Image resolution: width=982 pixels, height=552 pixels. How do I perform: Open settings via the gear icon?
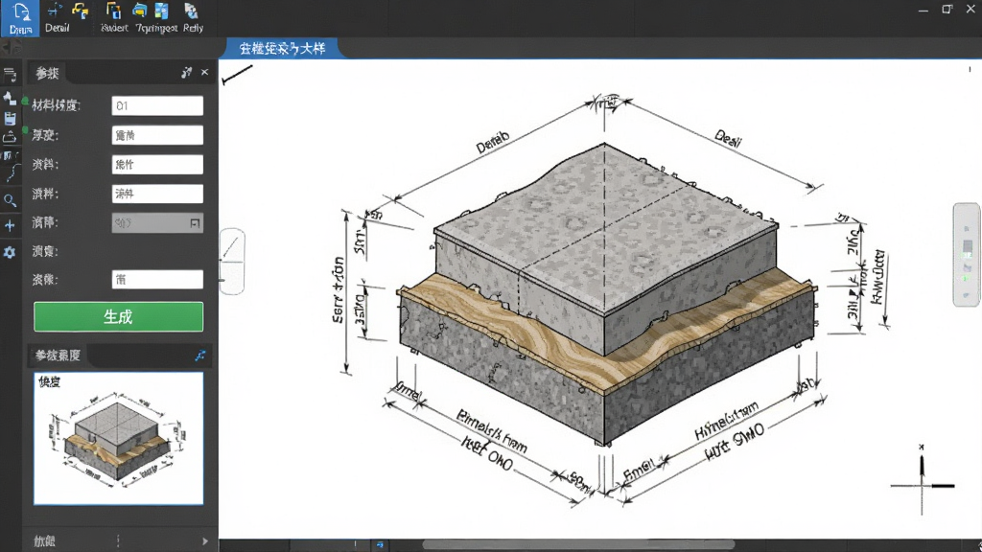tap(10, 252)
